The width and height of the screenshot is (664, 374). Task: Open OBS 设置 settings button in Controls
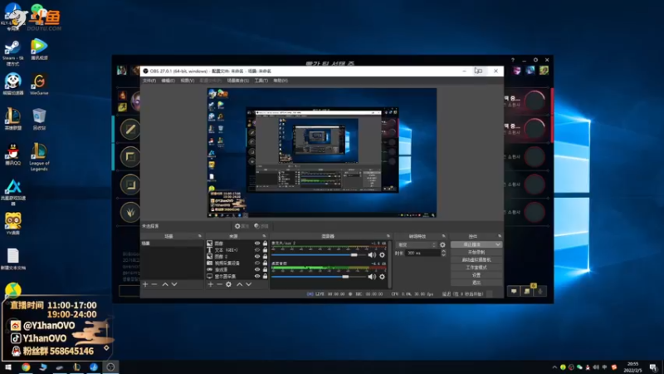(476, 275)
